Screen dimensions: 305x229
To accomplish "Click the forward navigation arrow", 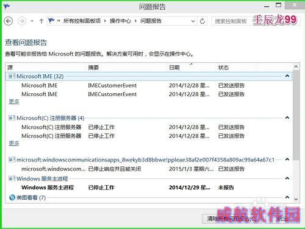I will click(x=22, y=21).
